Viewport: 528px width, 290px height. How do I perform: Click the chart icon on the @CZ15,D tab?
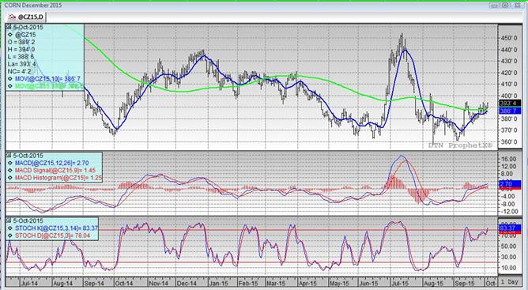12,17
